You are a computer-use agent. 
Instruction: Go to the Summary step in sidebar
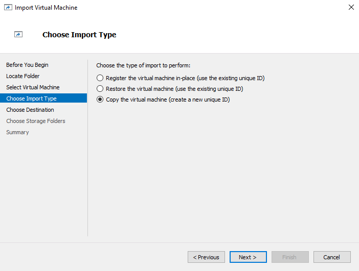point(17,132)
